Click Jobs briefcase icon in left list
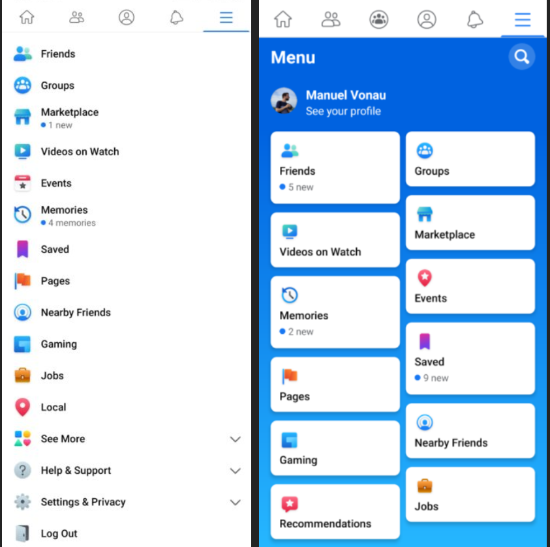The image size is (550, 547). pos(22,375)
